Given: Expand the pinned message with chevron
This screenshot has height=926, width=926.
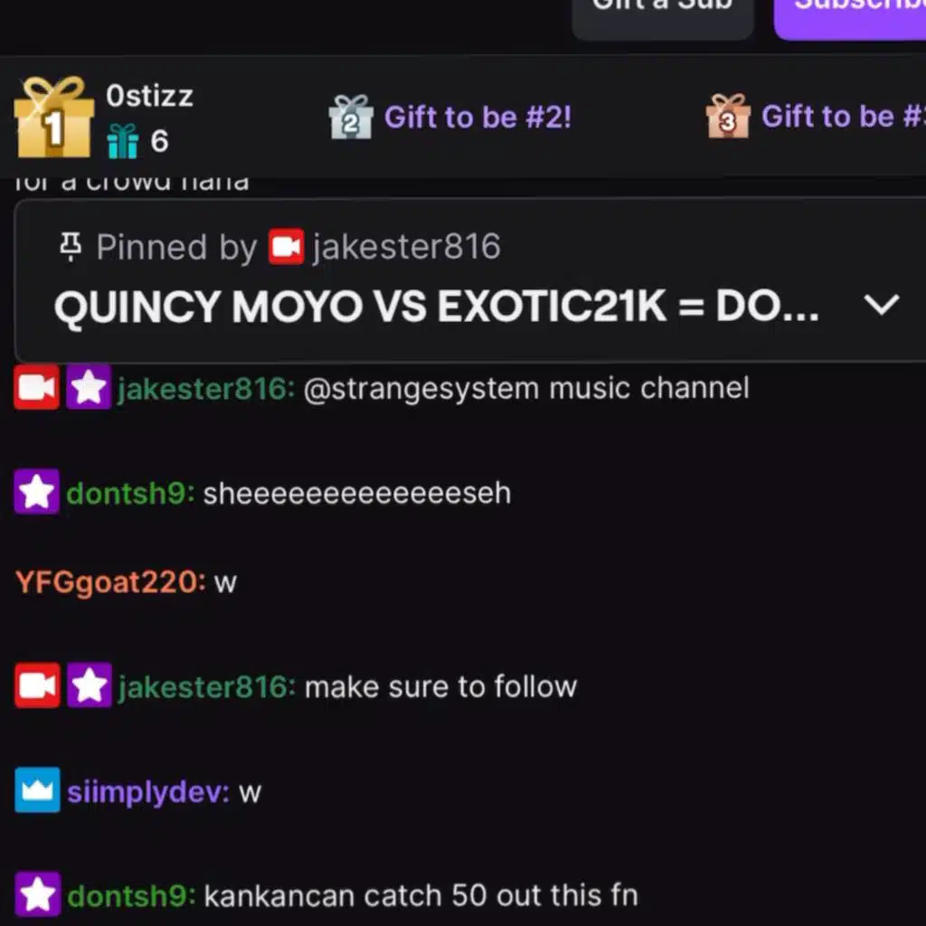Looking at the screenshot, I should (881, 306).
